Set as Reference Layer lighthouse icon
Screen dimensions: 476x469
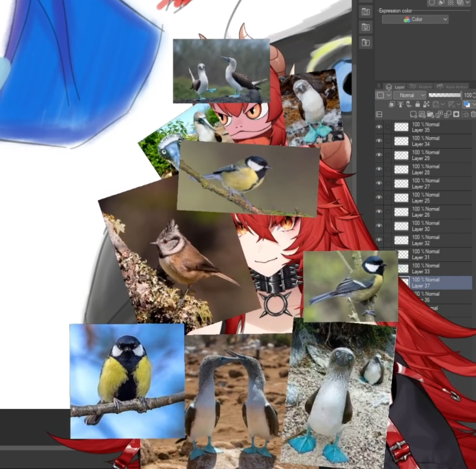point(401,105)
